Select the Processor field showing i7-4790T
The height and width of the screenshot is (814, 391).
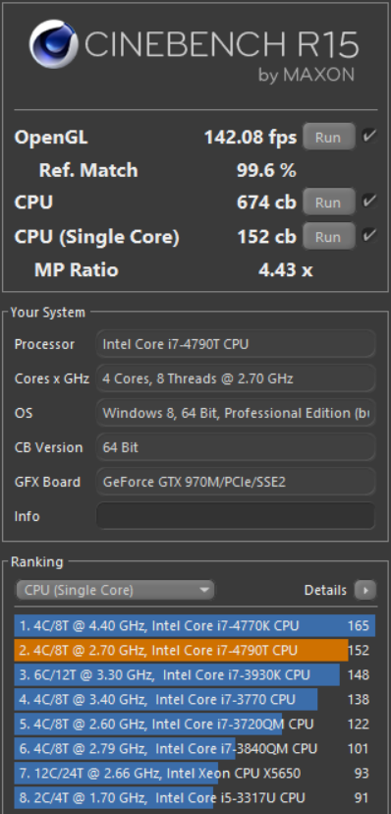click(x=236, y=344)
